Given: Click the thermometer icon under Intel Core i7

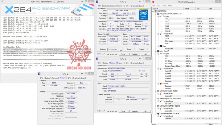Looking at the screenshot, I should point(161,68).
